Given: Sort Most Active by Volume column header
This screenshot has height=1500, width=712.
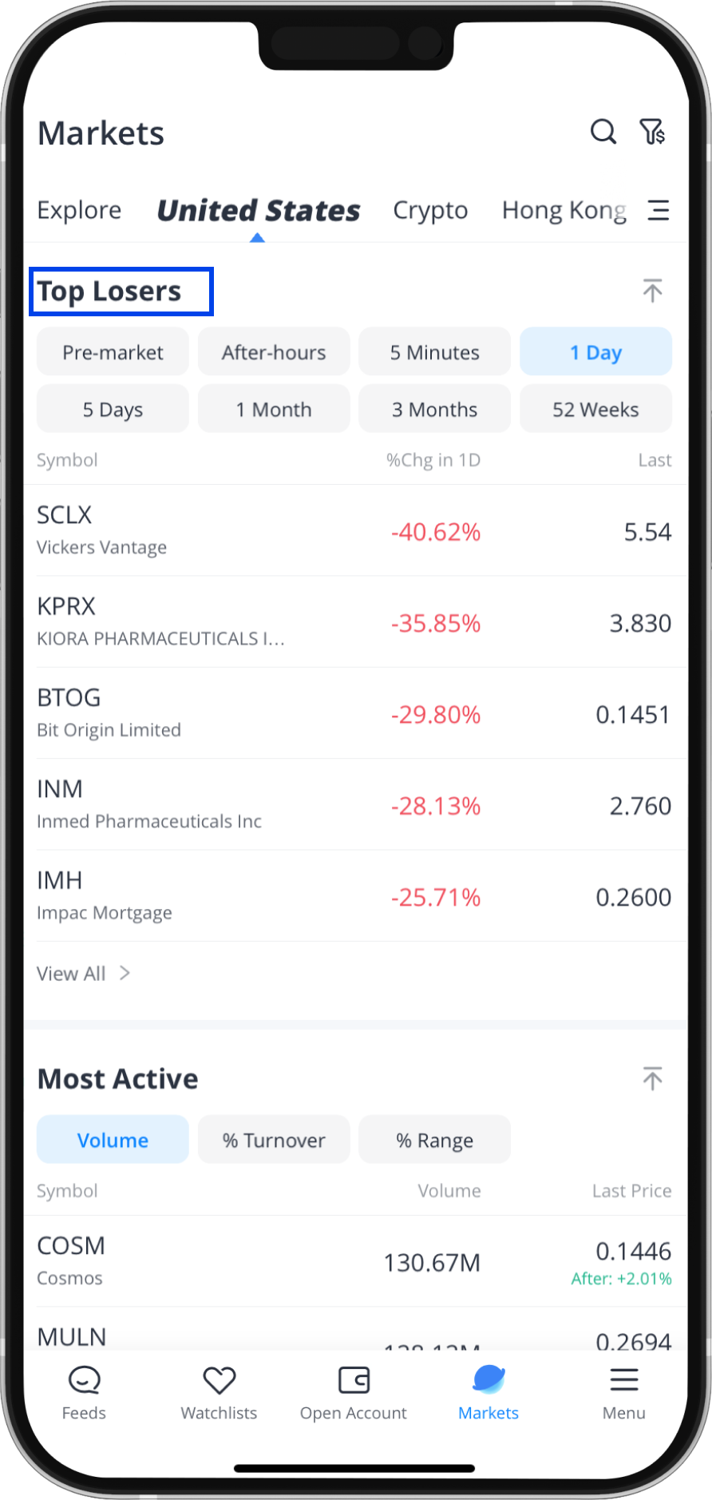Looking at the screenshot, I should 449,1191.
